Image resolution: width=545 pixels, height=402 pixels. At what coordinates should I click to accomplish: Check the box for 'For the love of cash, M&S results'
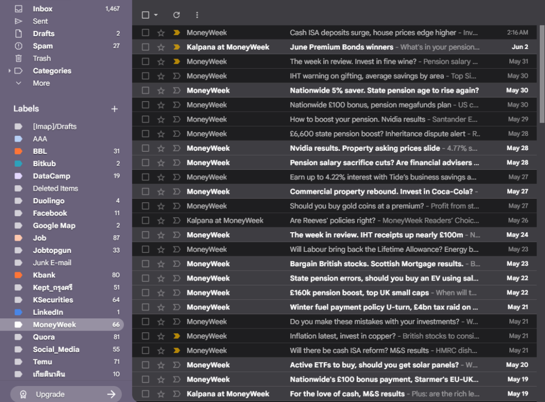point(146,394)
